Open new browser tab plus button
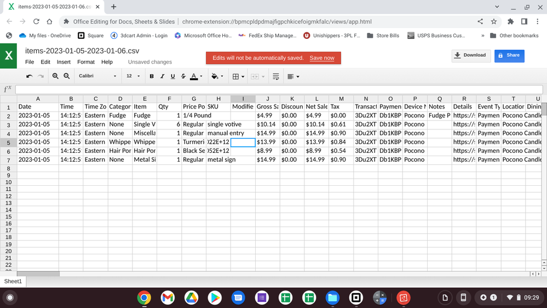This screenshot has height=308, width=547. coord(114,7)
